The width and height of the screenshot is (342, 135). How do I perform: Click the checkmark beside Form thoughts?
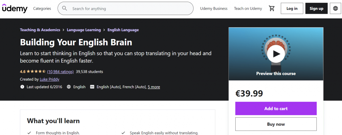point(29,133)
